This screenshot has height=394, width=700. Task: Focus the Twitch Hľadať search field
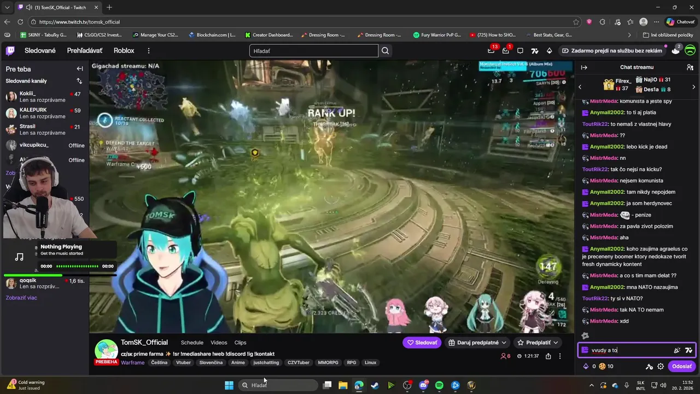[314, 51]
